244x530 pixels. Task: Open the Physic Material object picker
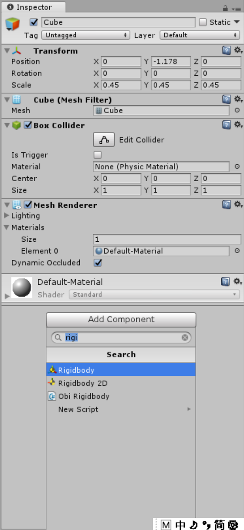tap(237, 166)
